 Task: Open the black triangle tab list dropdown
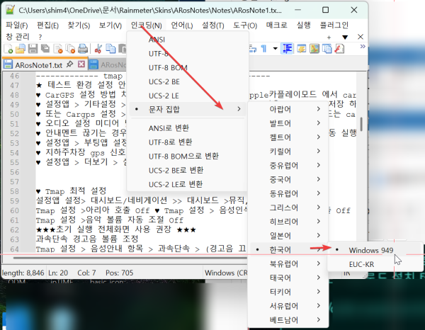click(x=345, y=38)
